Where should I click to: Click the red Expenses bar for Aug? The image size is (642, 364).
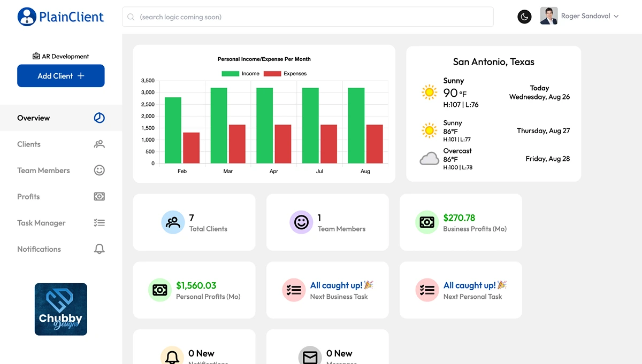click(x=374, y=144)
